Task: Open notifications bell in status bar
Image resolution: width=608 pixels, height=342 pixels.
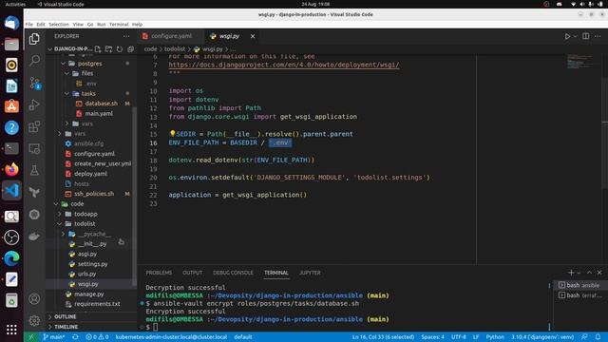Action: tap(598, 336)
